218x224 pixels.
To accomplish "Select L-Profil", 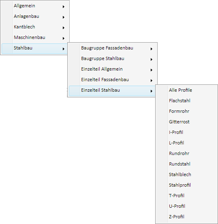I will [x=186, y=143].
